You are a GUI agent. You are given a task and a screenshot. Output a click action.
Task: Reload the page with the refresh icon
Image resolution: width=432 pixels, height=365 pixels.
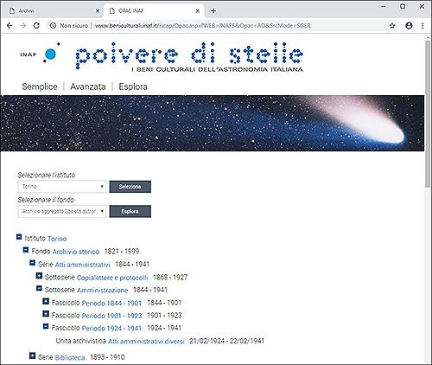(x=36, y=26)
